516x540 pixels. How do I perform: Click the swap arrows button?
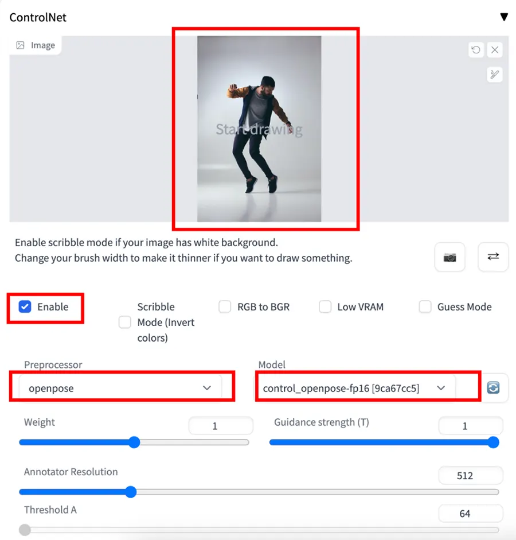click(x=492, y=257)
